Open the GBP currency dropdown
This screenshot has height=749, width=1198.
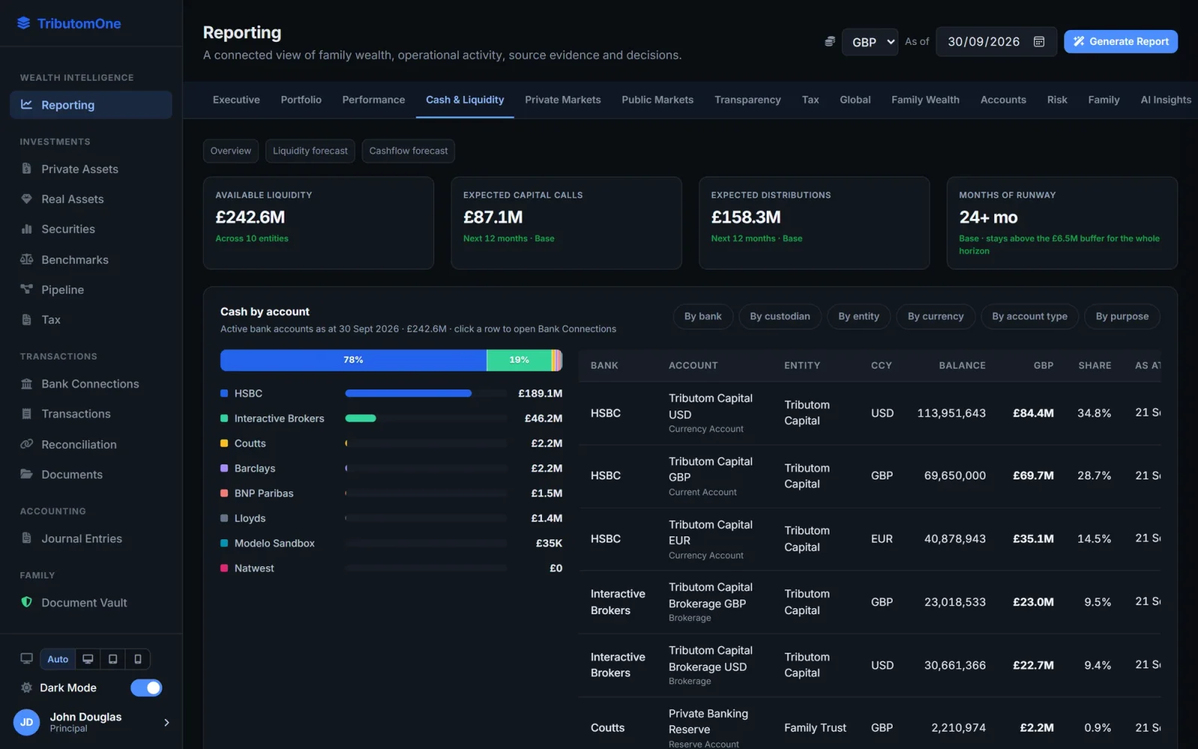click(870, 42)
